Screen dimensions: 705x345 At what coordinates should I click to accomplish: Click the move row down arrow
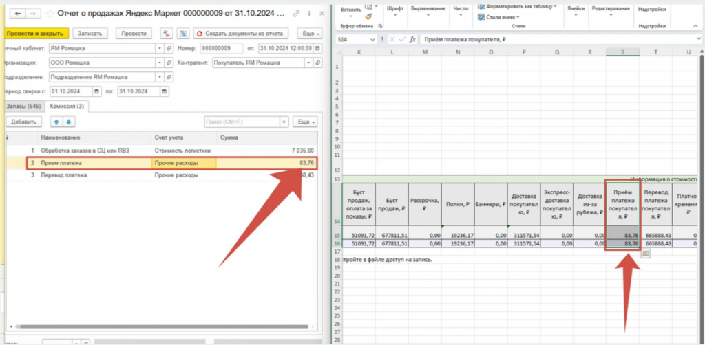(x=69, y=122)
